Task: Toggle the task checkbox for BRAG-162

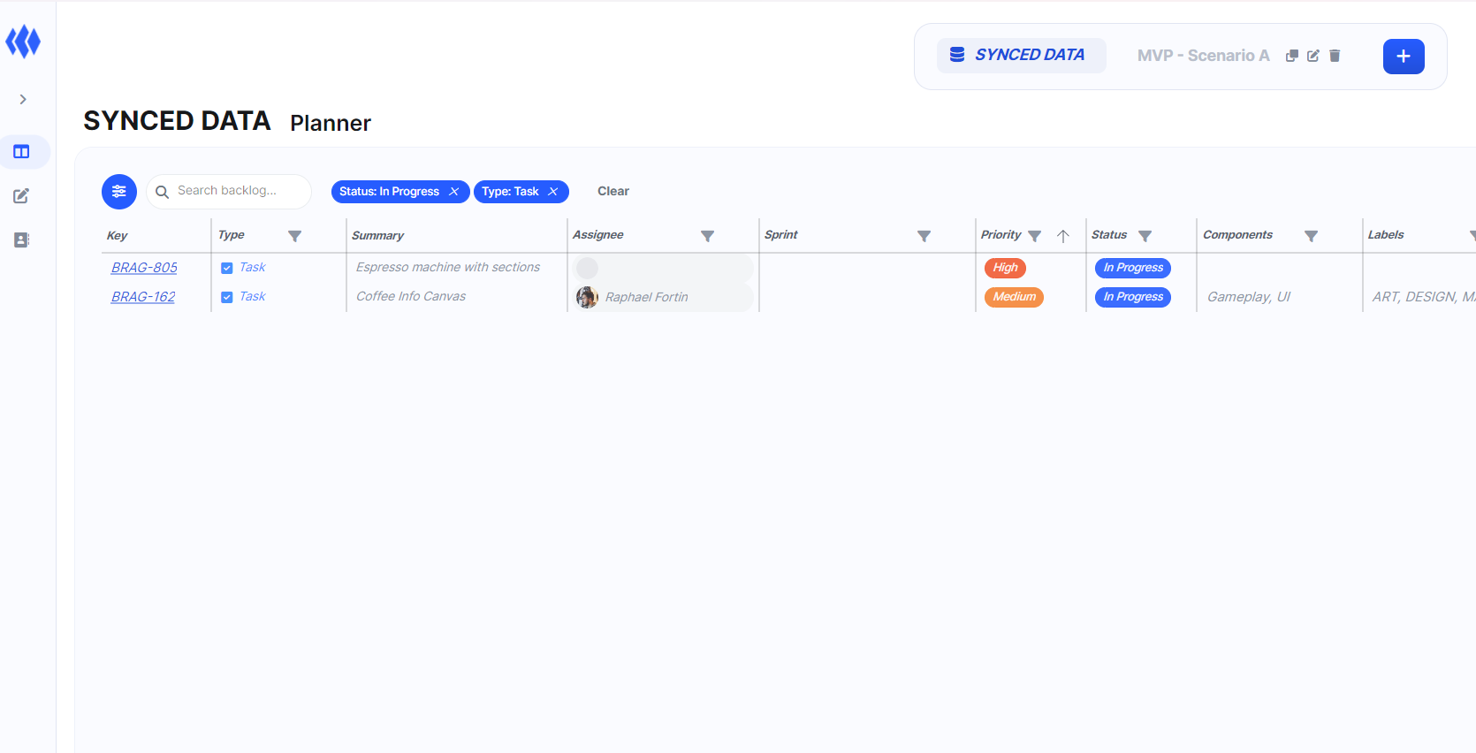Action: 227,297
